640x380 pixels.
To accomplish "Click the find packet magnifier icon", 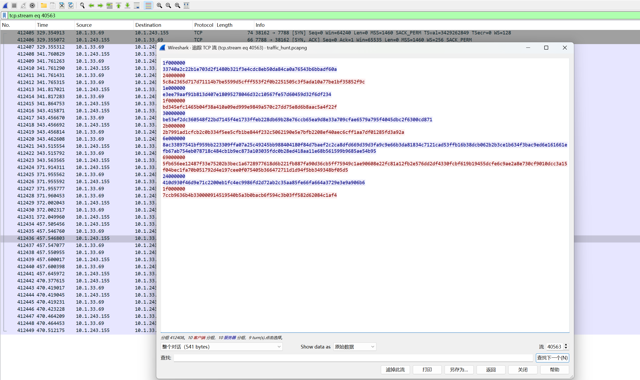I will 82,5.
